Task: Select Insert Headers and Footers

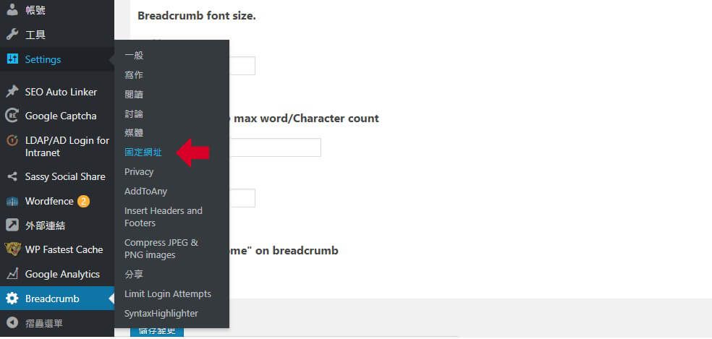Action: pyautogui.click(x=164, y=217)
